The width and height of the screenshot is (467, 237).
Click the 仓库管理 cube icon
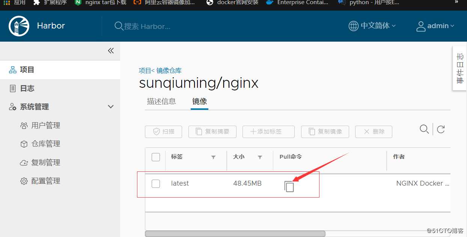[24, 144]
